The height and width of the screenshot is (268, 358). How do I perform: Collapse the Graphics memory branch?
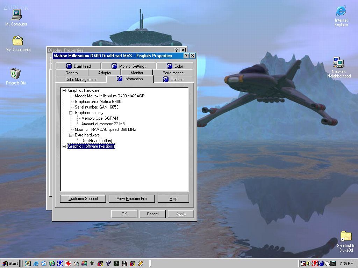pyautogui.click(x=71, y=113)
